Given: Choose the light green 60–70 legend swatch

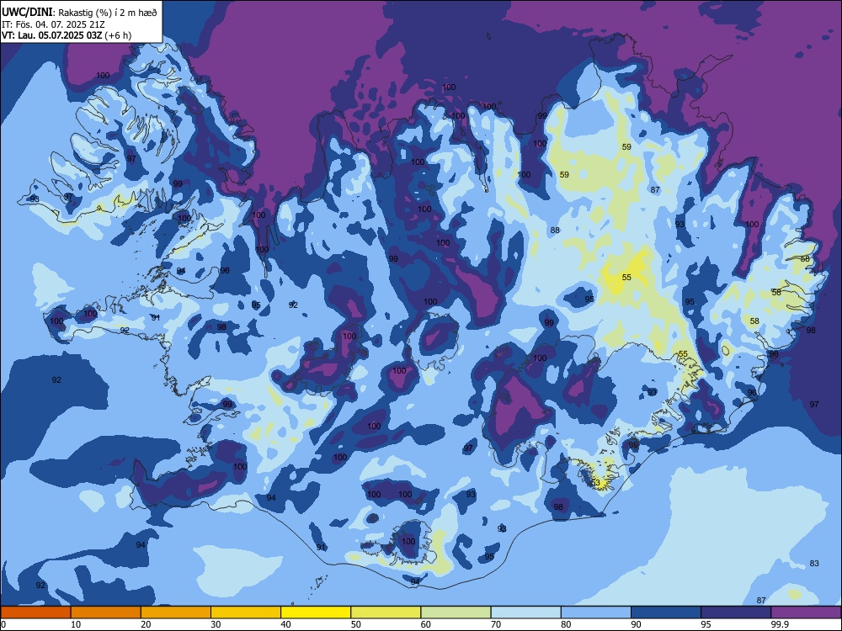Looking at the screenshot, I should pyautogui.click(x=456, y=612).
